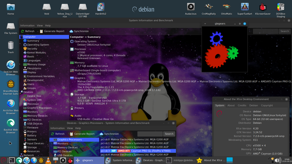Open the View menu in the Devices window
Image resolution: width=292 pixels, height=164 pixels.
pos(70,128)
